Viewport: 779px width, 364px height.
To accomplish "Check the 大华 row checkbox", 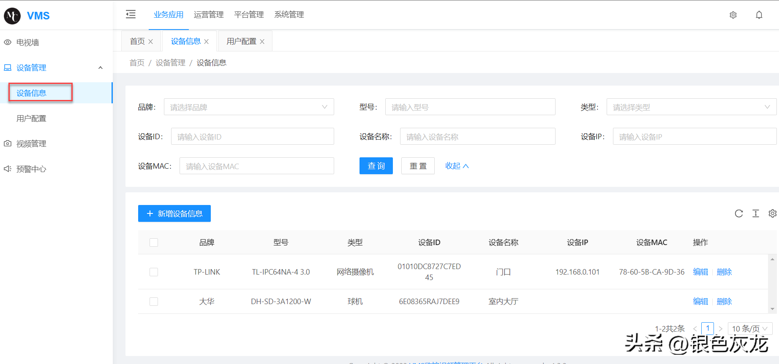I will point(154,302).
